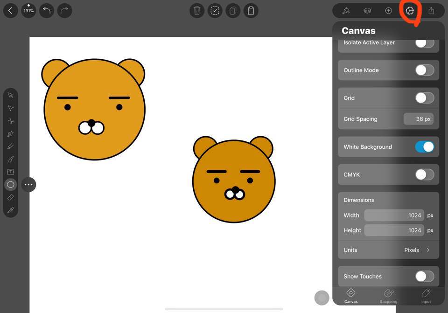Go back using the back arrow
This screenshot has width=448, height=313.
click(10, 11)
